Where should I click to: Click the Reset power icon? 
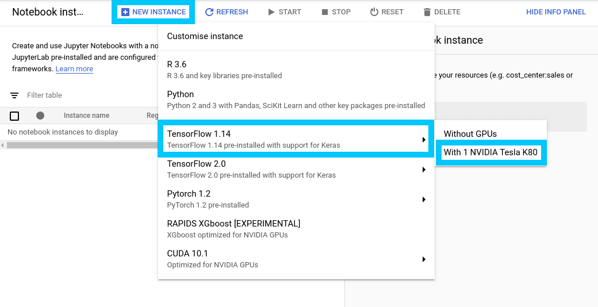pos(374,12)
